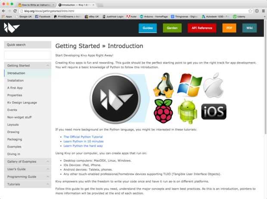Screen dimensions: 267x199
Task: Open a new browser tab
Action: point(100,5)
